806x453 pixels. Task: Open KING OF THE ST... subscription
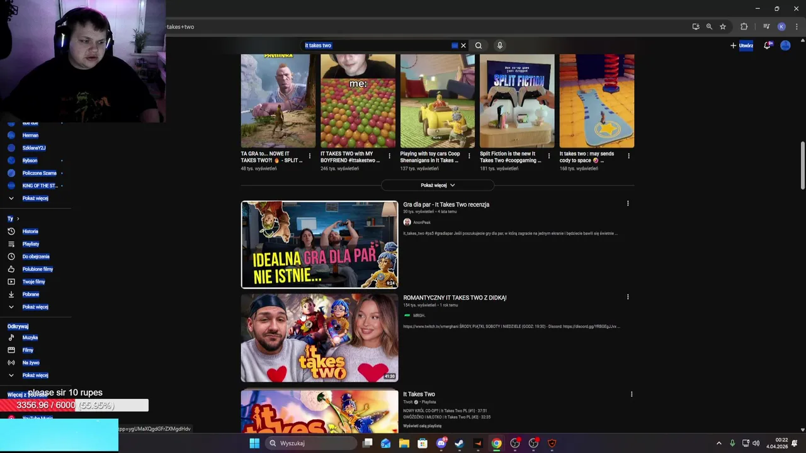coord(40,186)
